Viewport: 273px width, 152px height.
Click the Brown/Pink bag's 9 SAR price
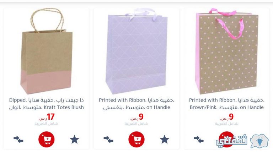coord(227,117)
